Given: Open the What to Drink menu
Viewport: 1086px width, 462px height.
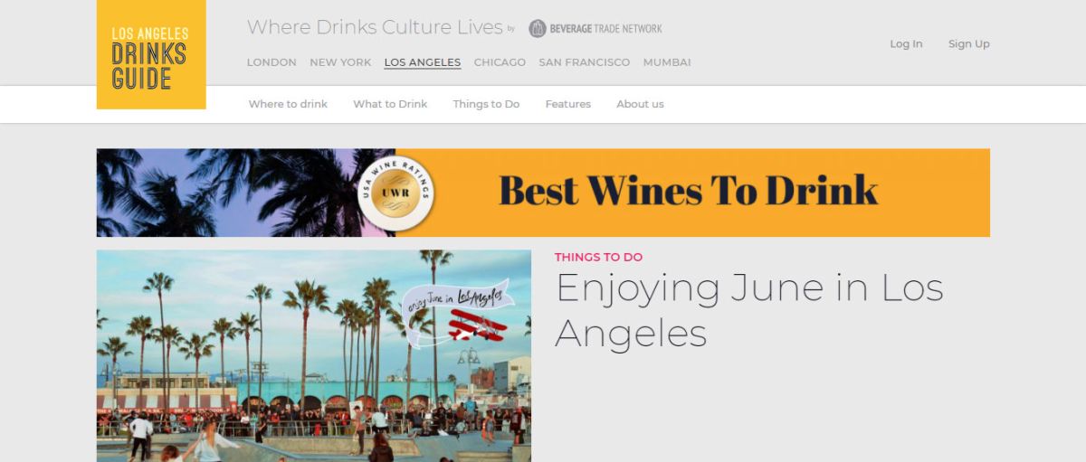Looking at the screenshot, I should tap(390, 104).
